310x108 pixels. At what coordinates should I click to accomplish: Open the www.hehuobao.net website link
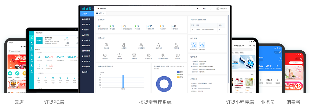point(205,66)
